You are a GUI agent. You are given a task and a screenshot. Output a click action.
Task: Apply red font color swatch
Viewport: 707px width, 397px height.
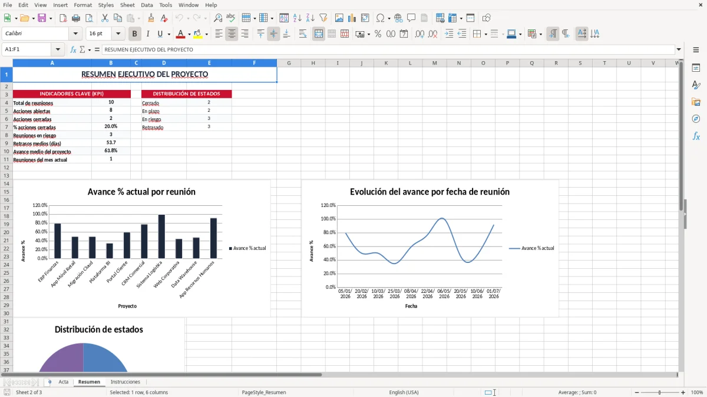[181, 34]
